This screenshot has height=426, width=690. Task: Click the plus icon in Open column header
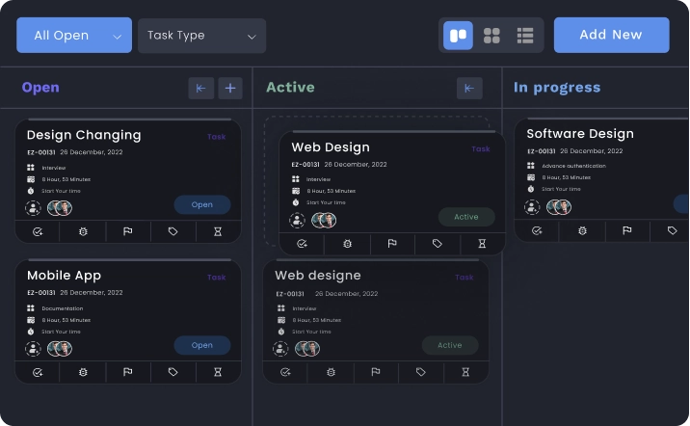point(229,89)
